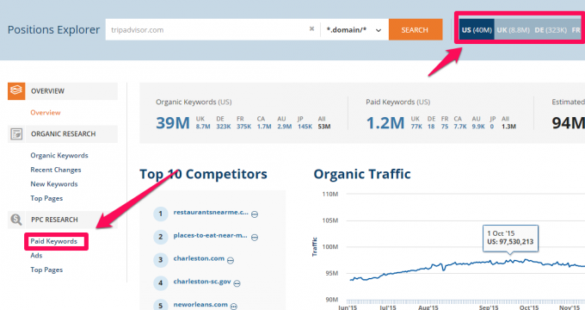Open the options icon next to neworleans.com
585x310 pixels.
[x=233, y=307]
